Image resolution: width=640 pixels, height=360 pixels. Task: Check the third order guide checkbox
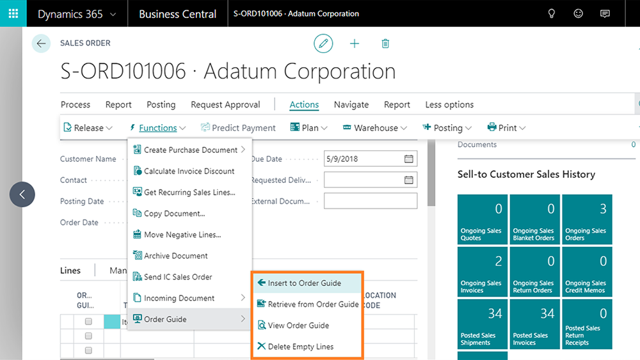point(88,350)
